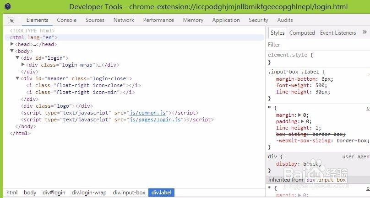Click the .input-box .label selector
Image resolution: width=370 pixels, height=198 pixels.
pos(294,72)
